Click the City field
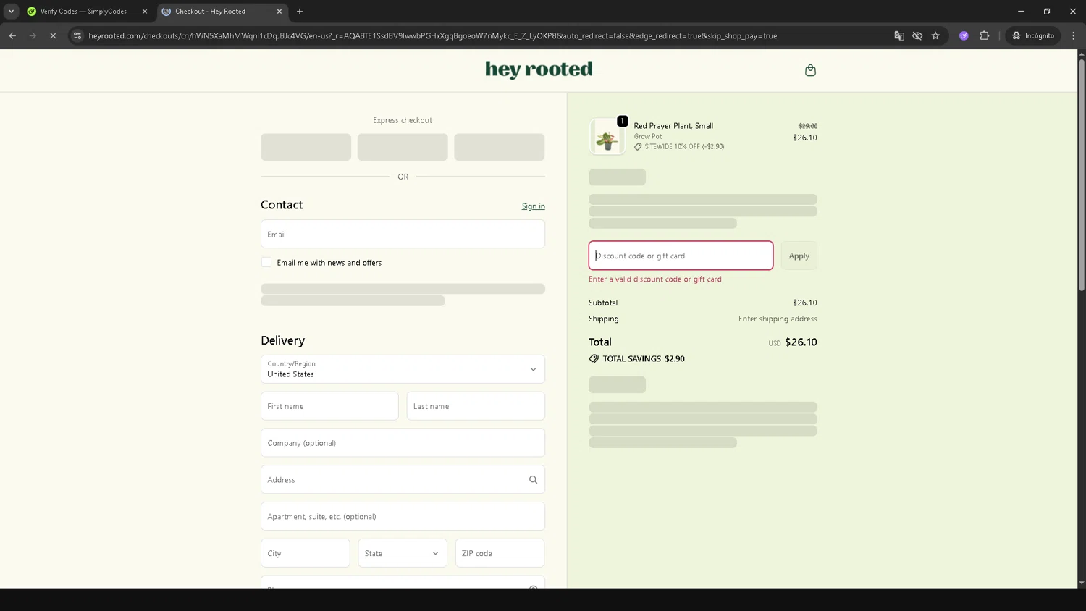Image resolution: width=1086 pixels, height=611 pixels. click(305, 553)
